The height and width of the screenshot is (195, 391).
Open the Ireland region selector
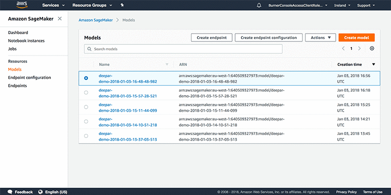[343, 5]
